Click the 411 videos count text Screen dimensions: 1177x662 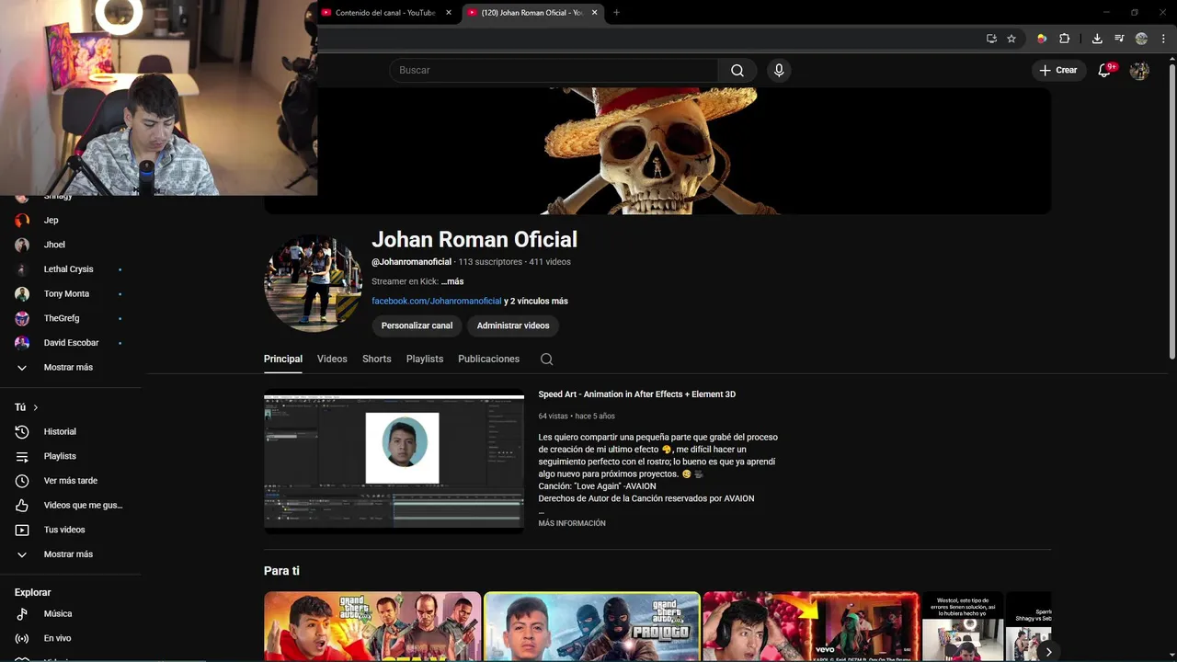tap(550, 262)
